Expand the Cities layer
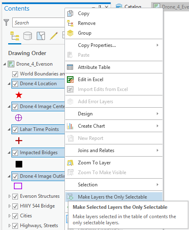This screenshot has width=189, height=230. coord(9,216)
